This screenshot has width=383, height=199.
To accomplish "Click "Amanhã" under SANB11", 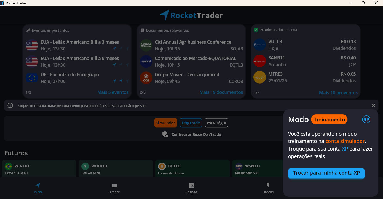I will (x=277, y=64).
